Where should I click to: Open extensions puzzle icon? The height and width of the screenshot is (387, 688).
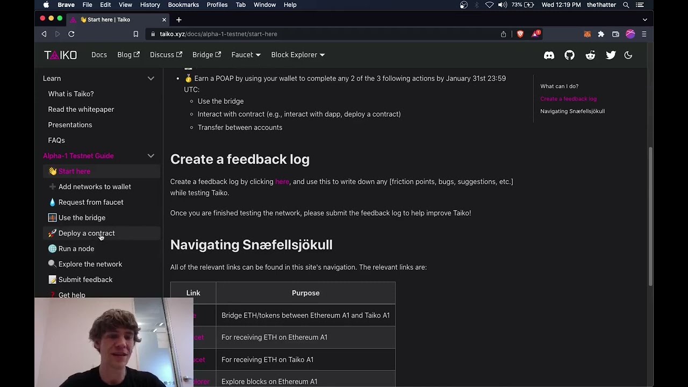click(601, 34)
